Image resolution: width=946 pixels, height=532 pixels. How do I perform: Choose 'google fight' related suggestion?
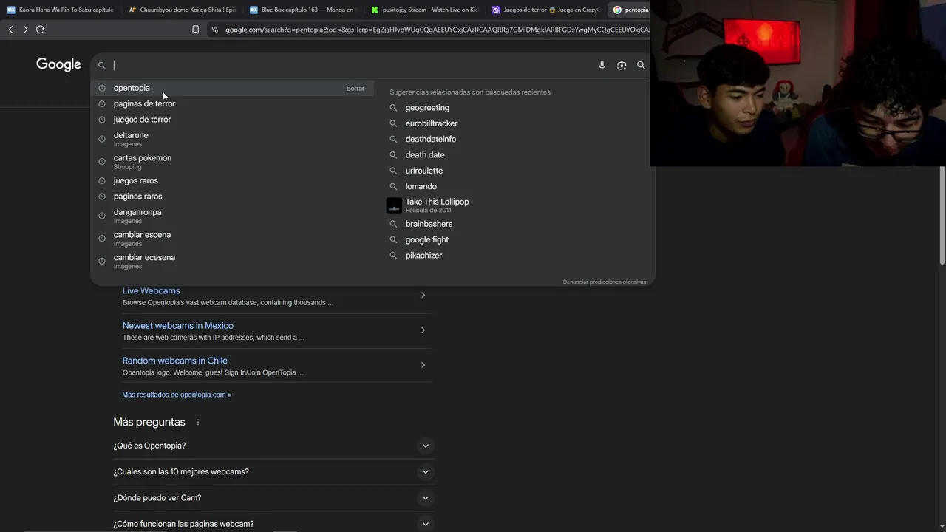click(x=427, y=239)
